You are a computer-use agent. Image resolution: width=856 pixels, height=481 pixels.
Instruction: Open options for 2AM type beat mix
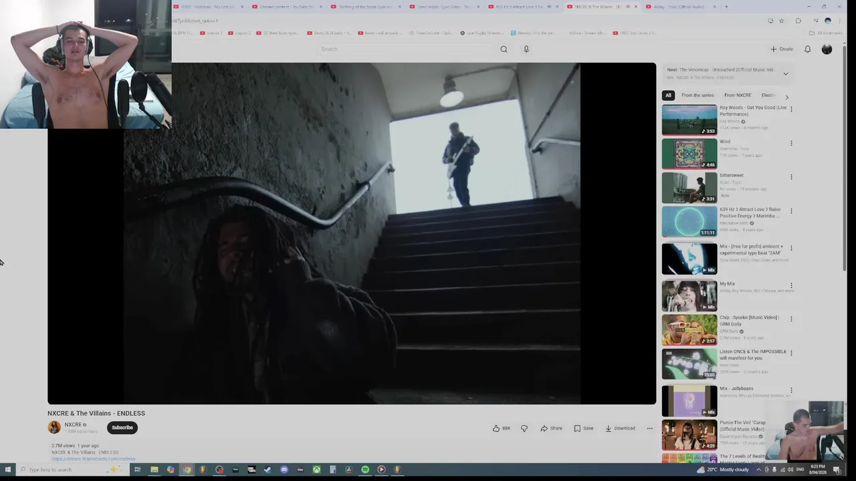[791, 248]
